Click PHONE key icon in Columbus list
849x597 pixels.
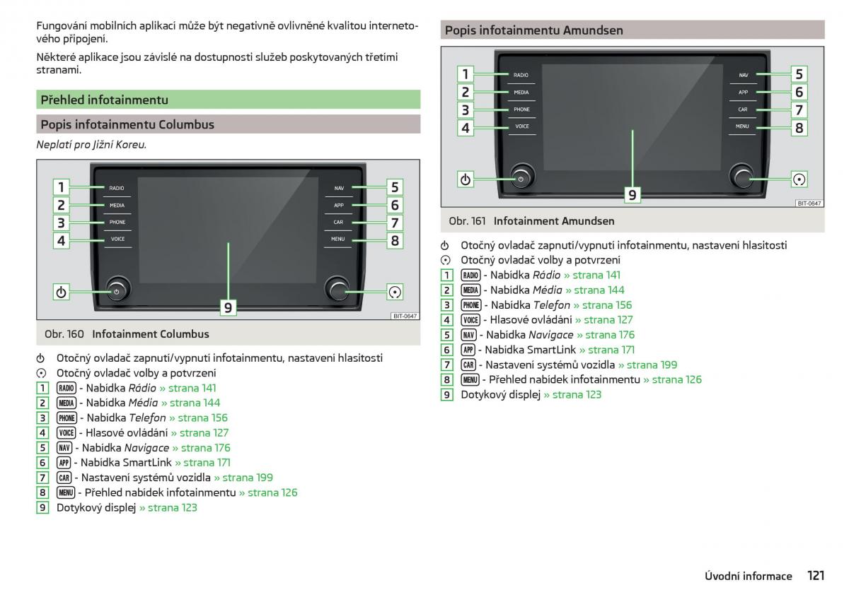pyautogui.click(x=67, y=418)
